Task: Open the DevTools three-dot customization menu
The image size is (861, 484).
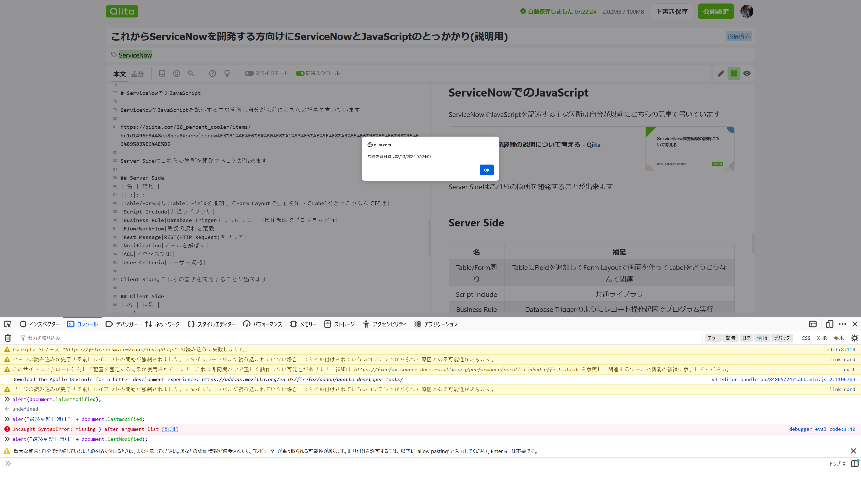Action: tap(843, 324)
